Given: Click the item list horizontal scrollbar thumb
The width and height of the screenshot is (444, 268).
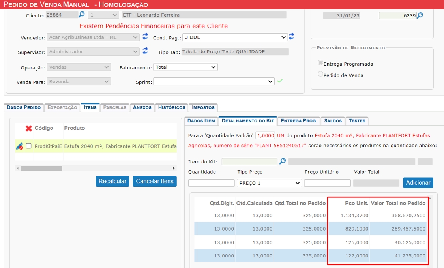Looking at the screenshot, I should pyautogui.click(x=41, y=168).
